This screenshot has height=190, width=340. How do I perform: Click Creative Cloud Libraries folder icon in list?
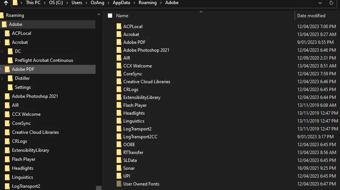click(119, 82)
